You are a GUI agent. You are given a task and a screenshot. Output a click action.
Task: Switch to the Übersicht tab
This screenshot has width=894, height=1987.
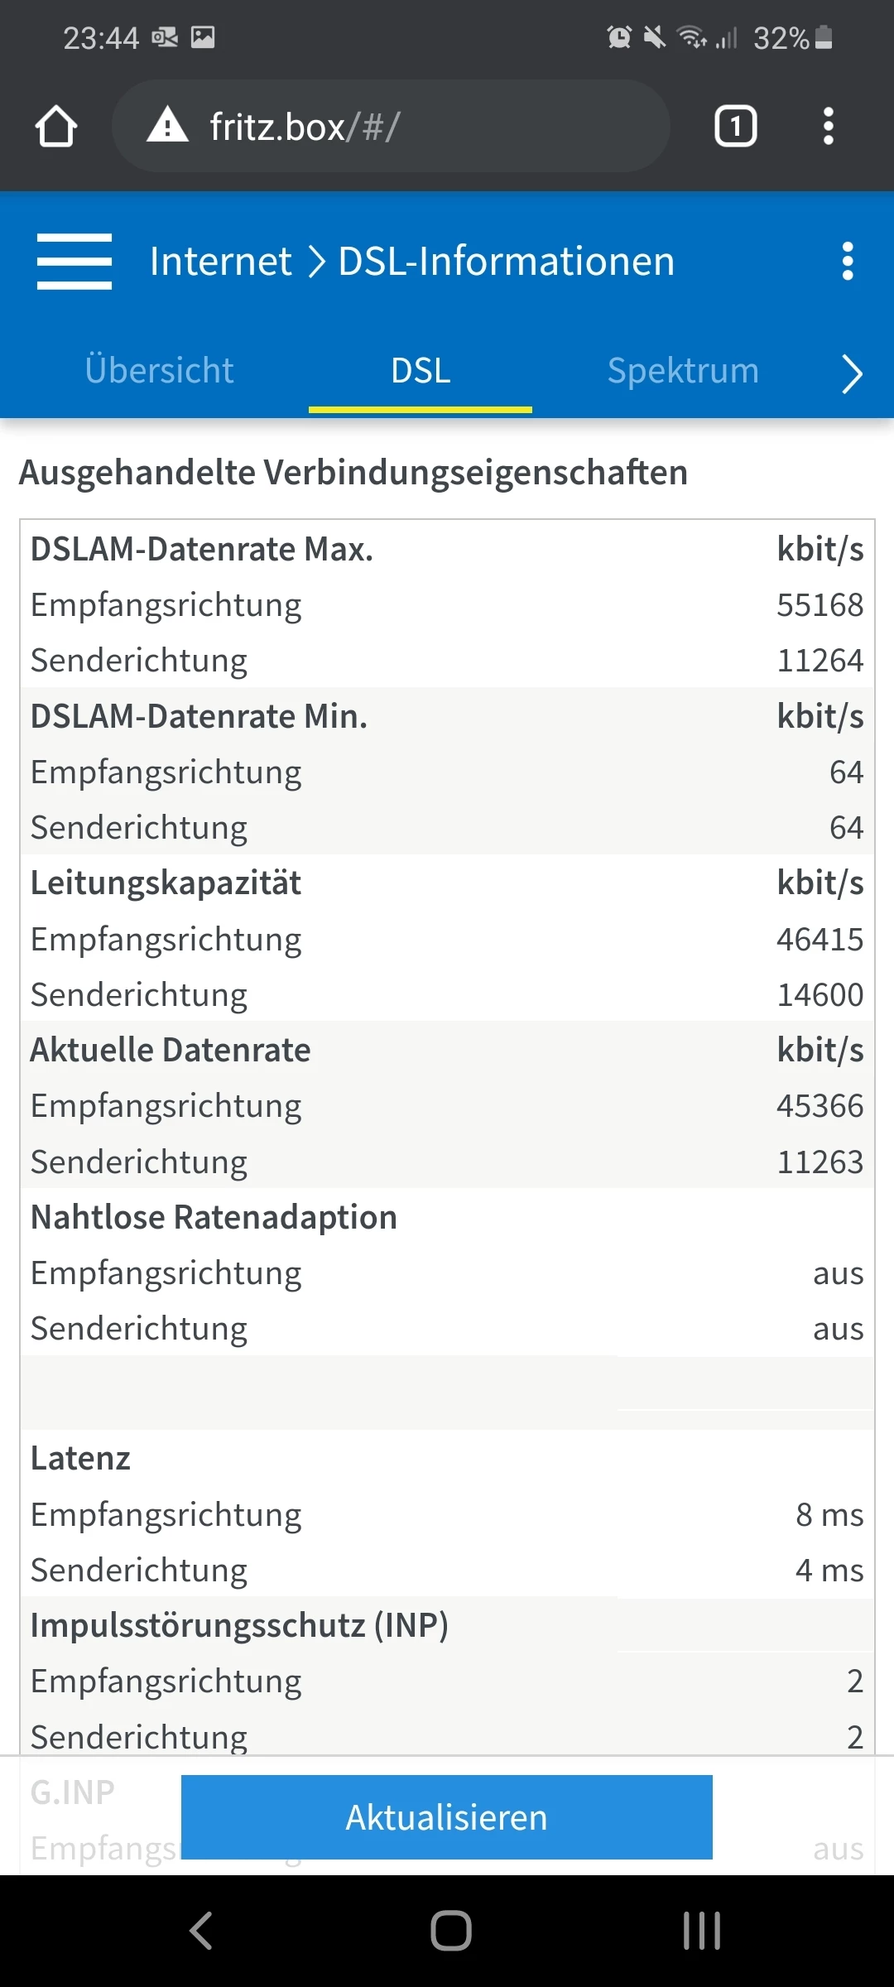[159, 370]
